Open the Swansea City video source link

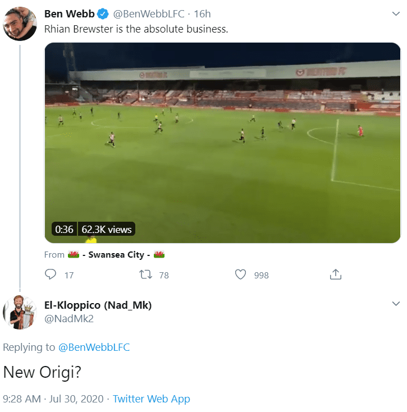click(116, 255)
